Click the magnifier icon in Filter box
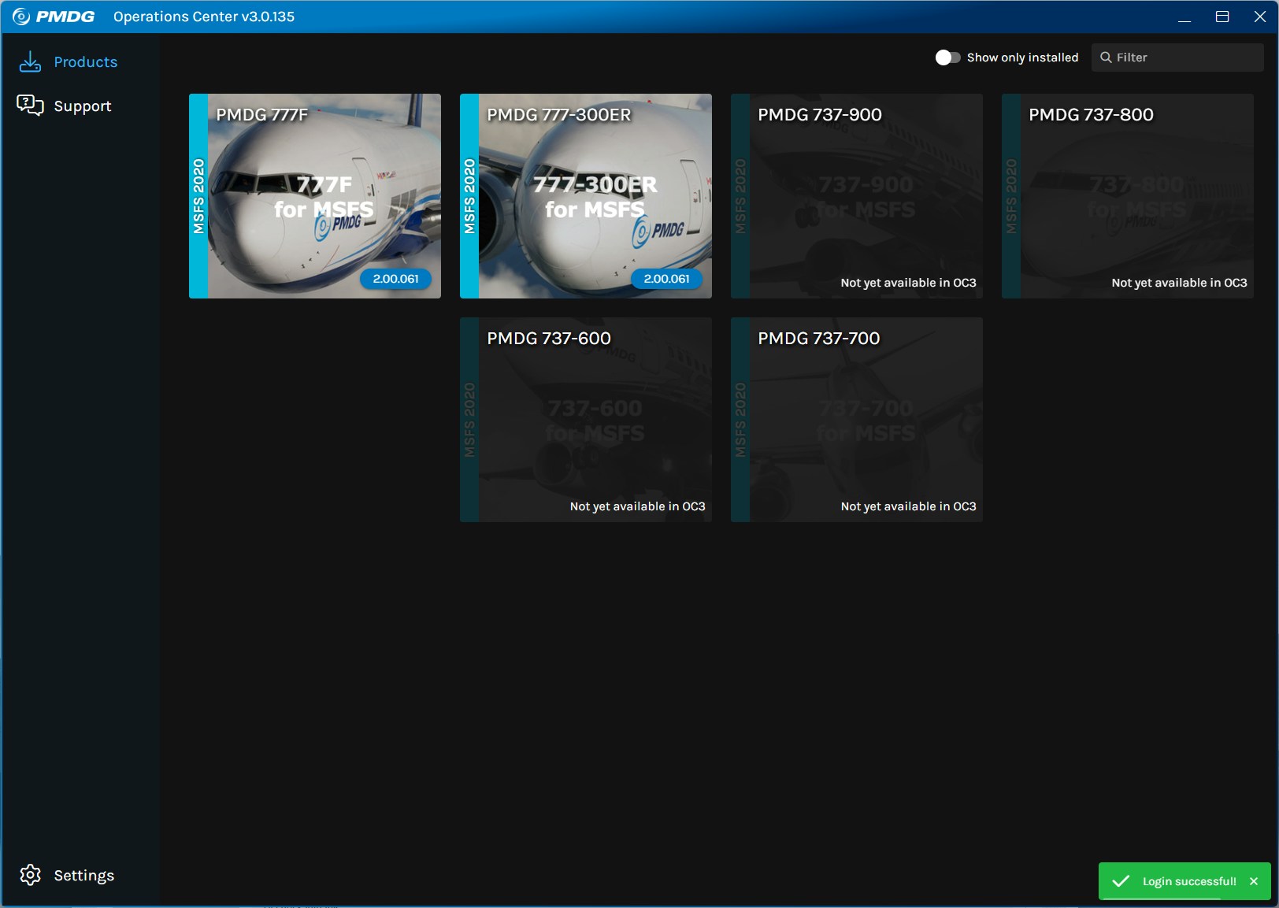 (x=1106, y=57)
